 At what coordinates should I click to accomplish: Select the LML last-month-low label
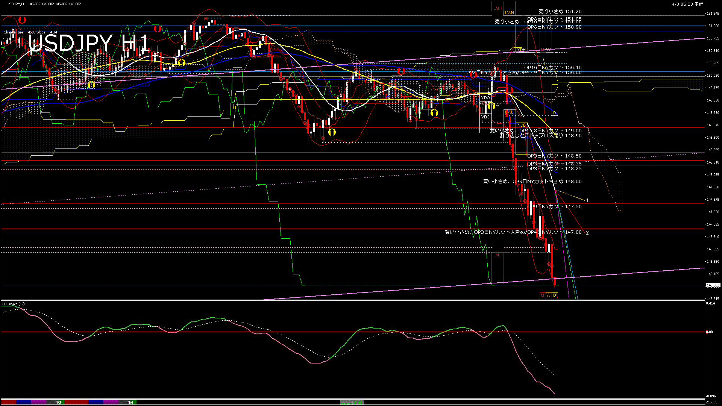[497, 255]
